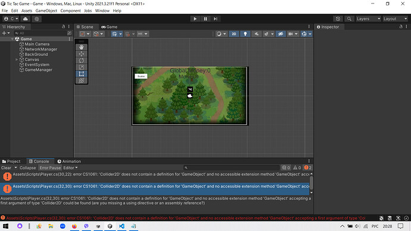The height and width of the screenshot is (231, 411).
Task: Click the Play button
Action: coord(195,19)
